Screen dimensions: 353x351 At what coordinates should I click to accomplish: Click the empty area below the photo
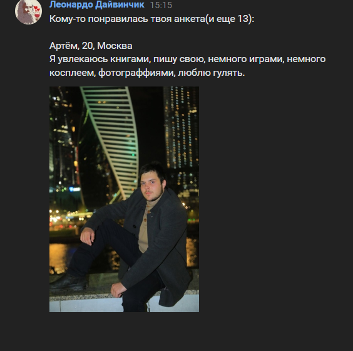tap(176, 332)
